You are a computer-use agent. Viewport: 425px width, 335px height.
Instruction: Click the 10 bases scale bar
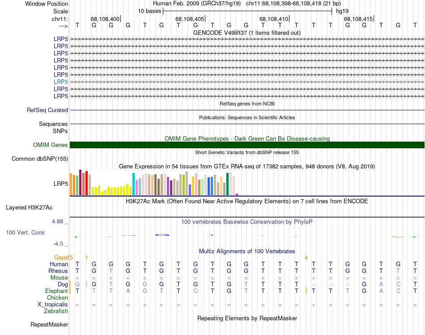247,11
